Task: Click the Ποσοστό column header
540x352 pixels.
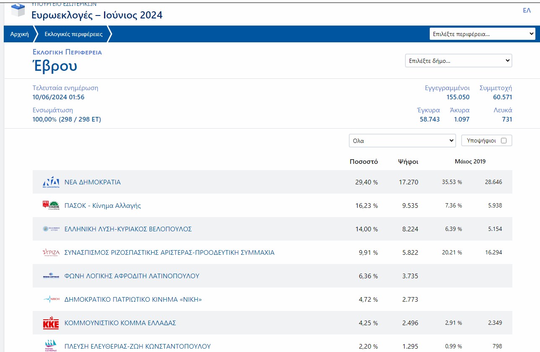Action: pos(363,162)
